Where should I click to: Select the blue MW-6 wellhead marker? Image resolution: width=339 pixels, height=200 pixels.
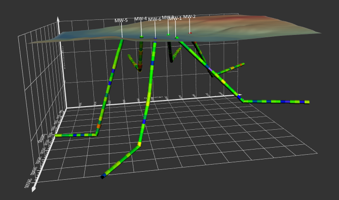click(x=155, y=38)
